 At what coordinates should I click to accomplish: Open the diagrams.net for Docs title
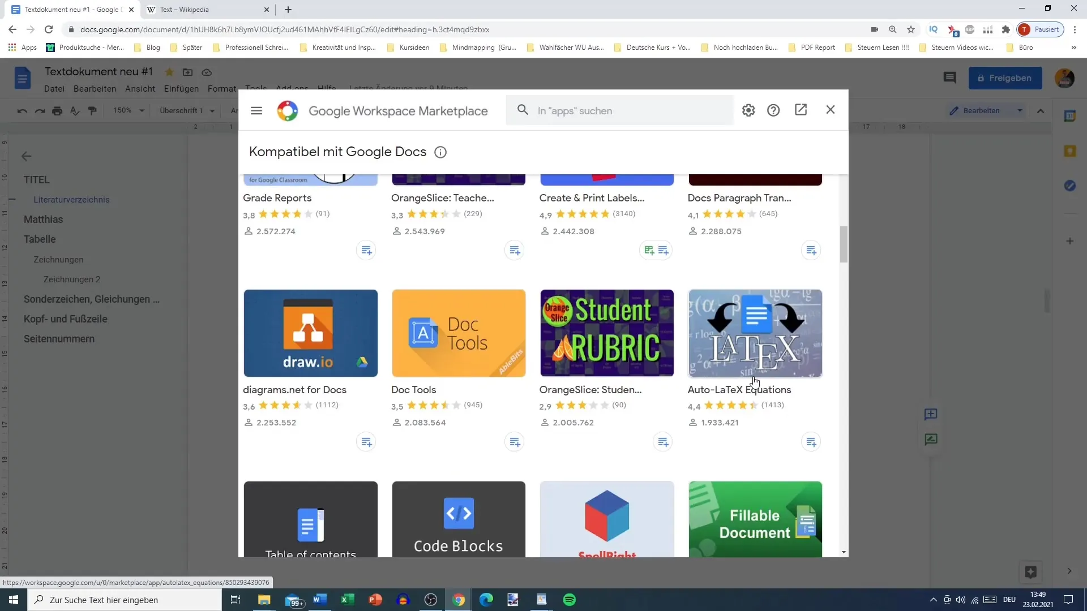[294, 390]
